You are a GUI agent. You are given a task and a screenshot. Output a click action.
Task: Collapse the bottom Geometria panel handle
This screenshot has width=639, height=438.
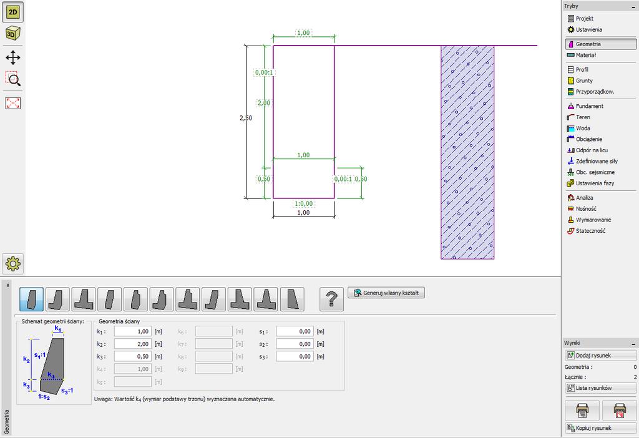7,286
